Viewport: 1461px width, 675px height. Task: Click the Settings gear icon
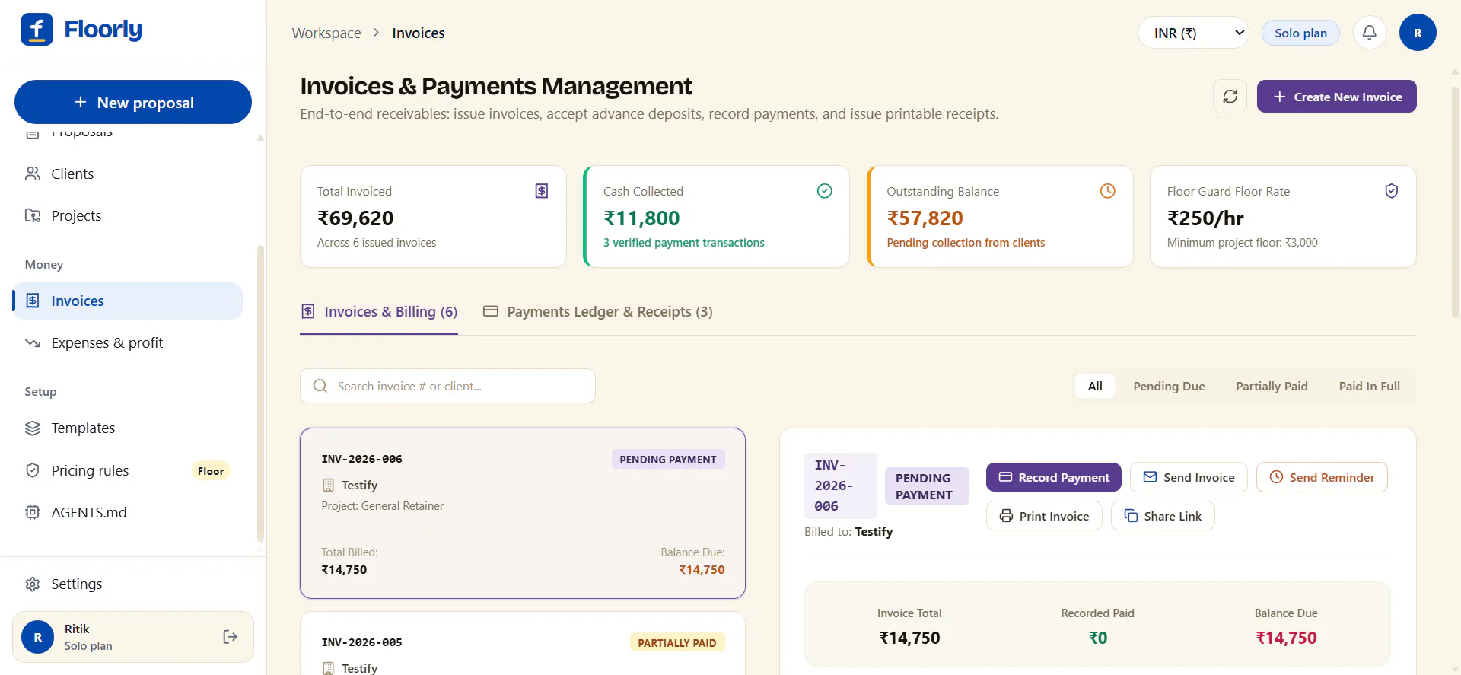point(33,584)
